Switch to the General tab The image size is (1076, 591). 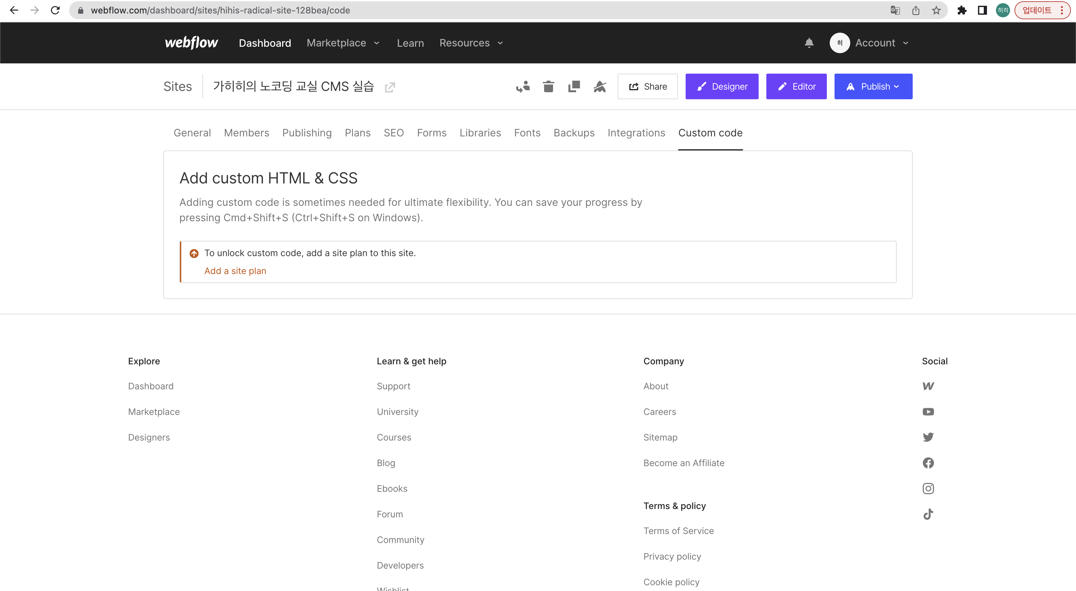(192, 133)
